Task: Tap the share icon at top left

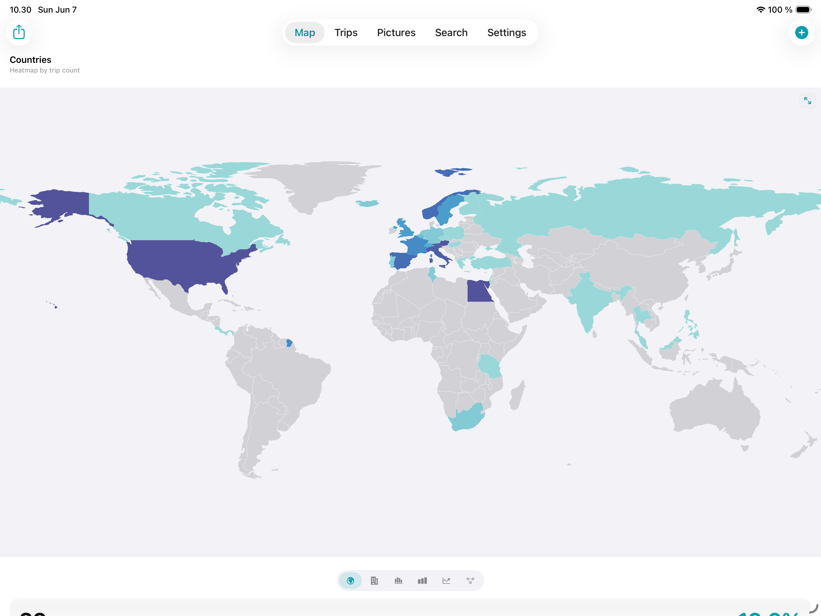Action: 19,32
